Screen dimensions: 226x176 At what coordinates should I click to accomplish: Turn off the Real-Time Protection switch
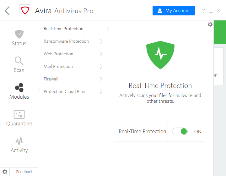pyautogui.click(x=180, y=131)
